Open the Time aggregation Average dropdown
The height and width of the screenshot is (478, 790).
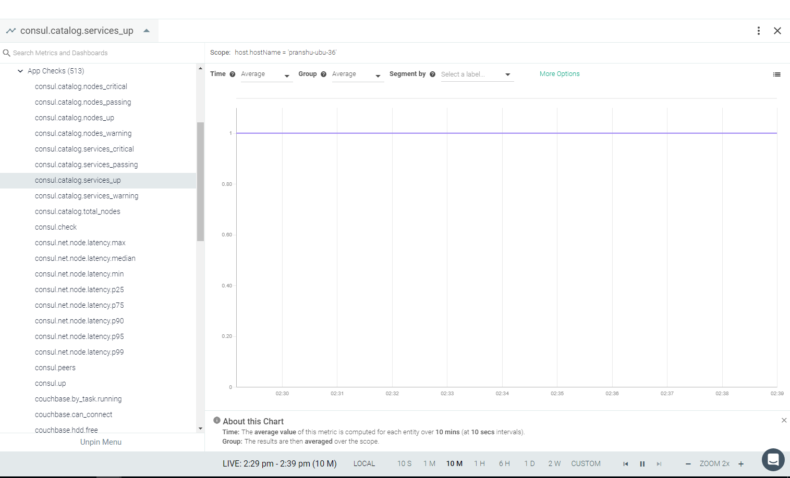coord(266,74)
